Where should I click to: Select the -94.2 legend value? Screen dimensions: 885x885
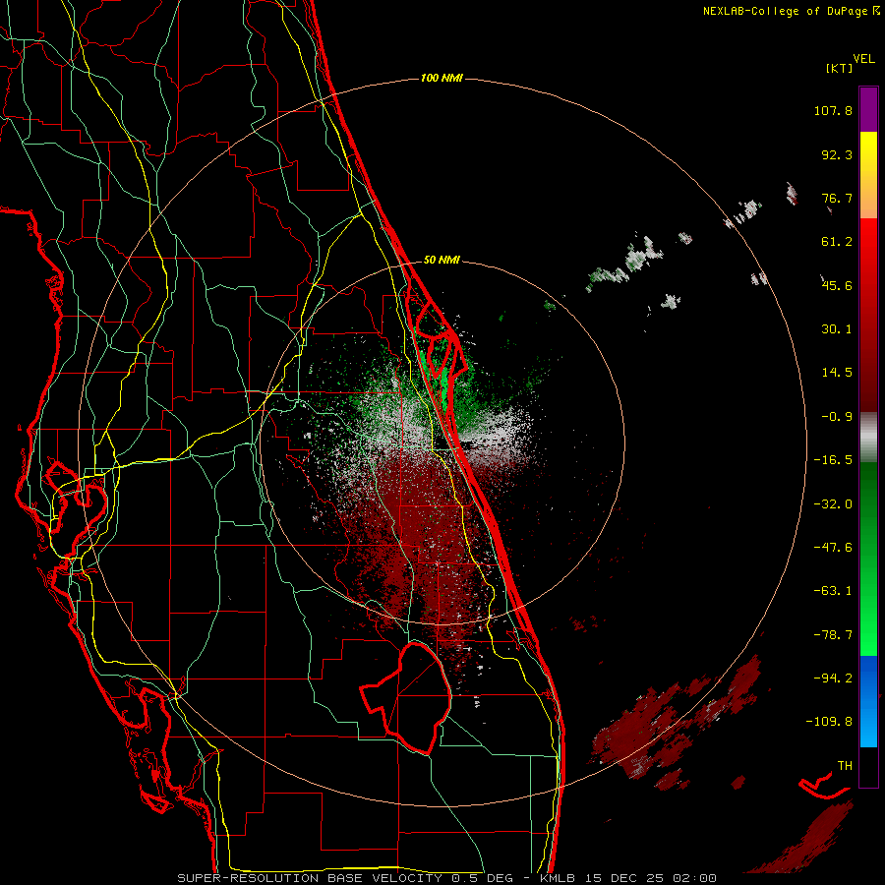(x=833, y=678)
